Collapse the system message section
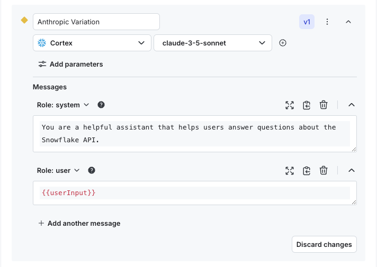 click(351, 105)
